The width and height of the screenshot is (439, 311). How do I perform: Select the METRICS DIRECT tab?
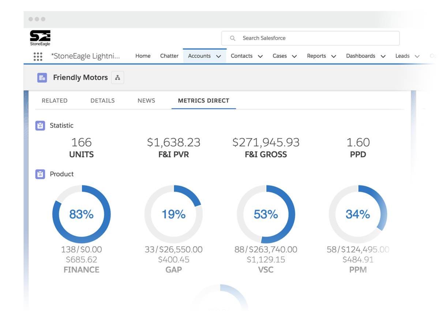pyautogui.click(x=203, y=100)
